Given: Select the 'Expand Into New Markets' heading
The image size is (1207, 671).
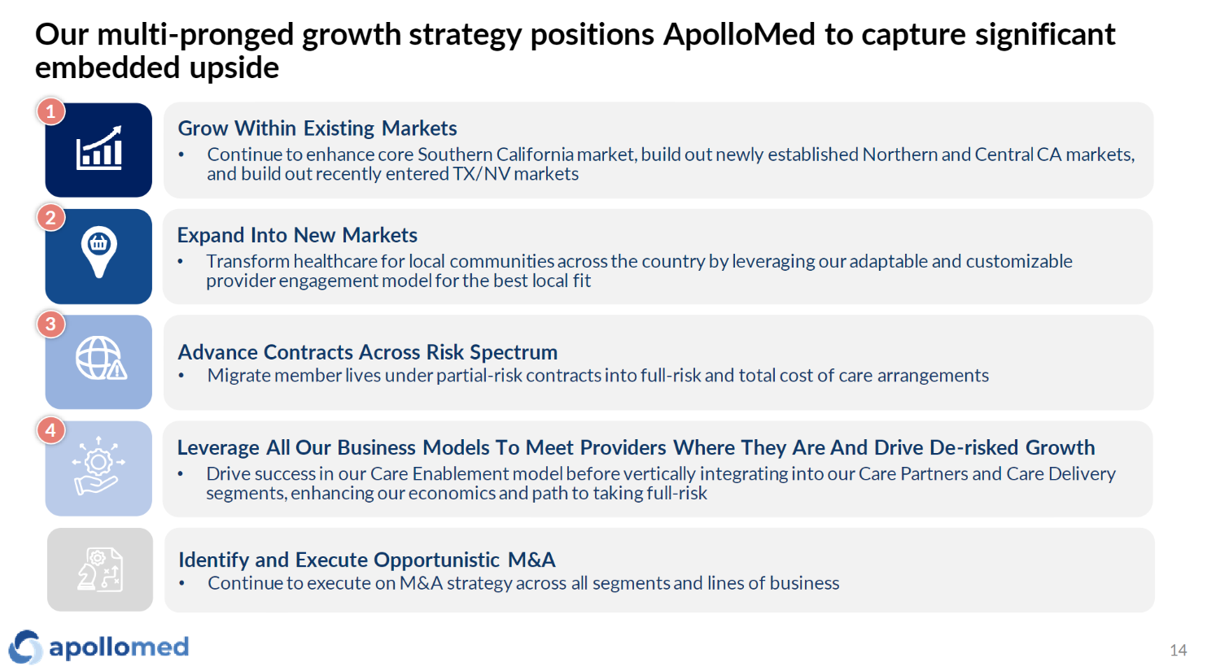Looking at the screenshot, I should tap(297, 235).
